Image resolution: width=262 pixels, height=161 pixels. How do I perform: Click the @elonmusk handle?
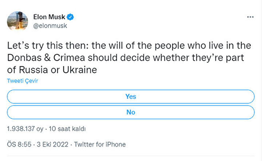(x=50, y=26)
